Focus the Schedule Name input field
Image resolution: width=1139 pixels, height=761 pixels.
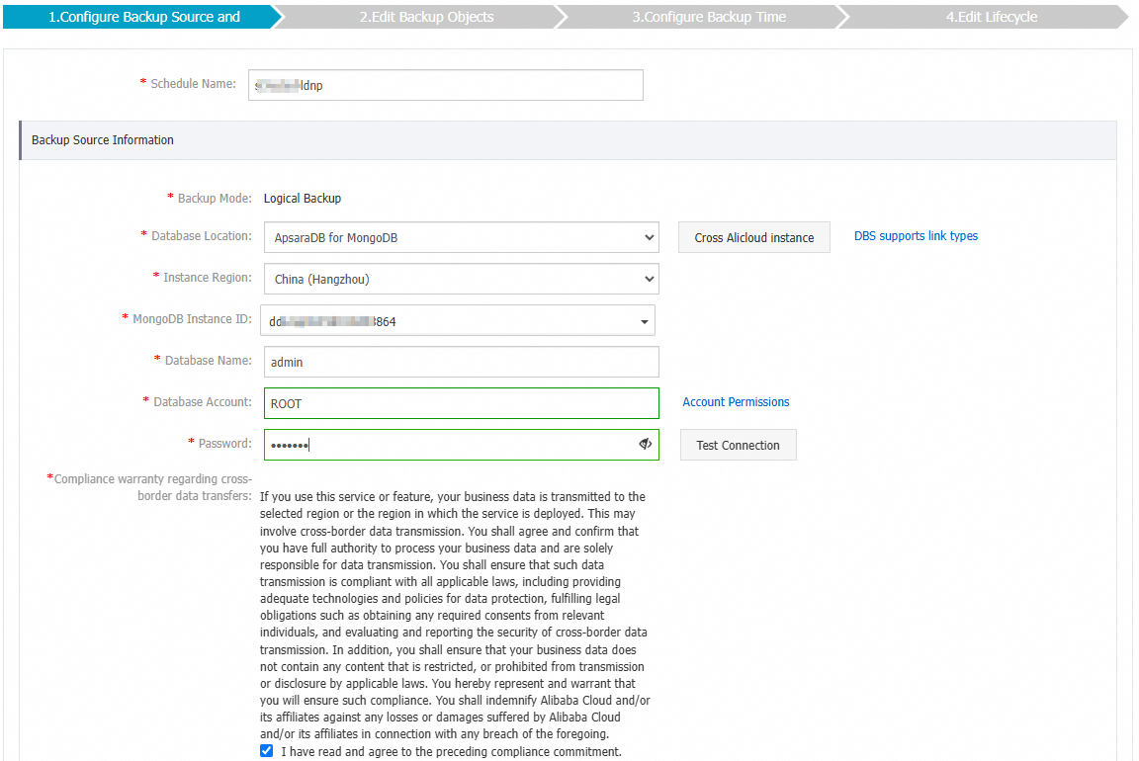coord(445,85)
